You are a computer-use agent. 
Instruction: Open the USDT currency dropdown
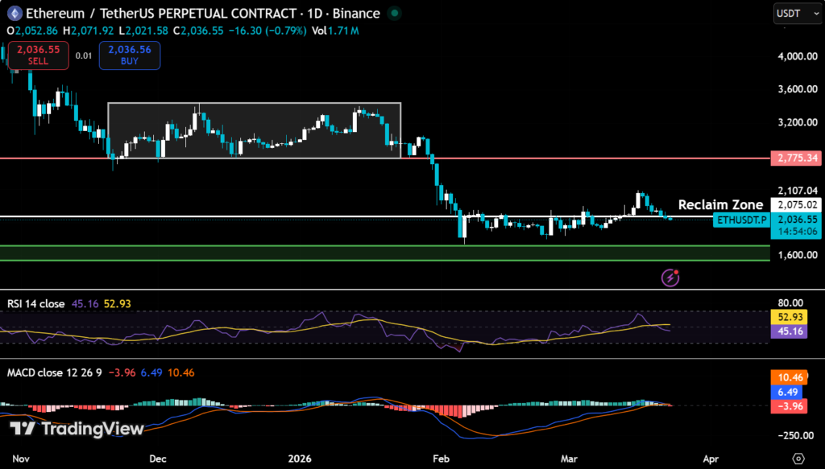pos(797,13)
